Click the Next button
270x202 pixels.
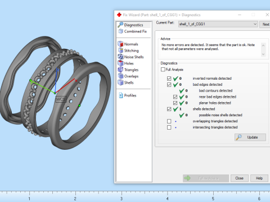[265, 24]
